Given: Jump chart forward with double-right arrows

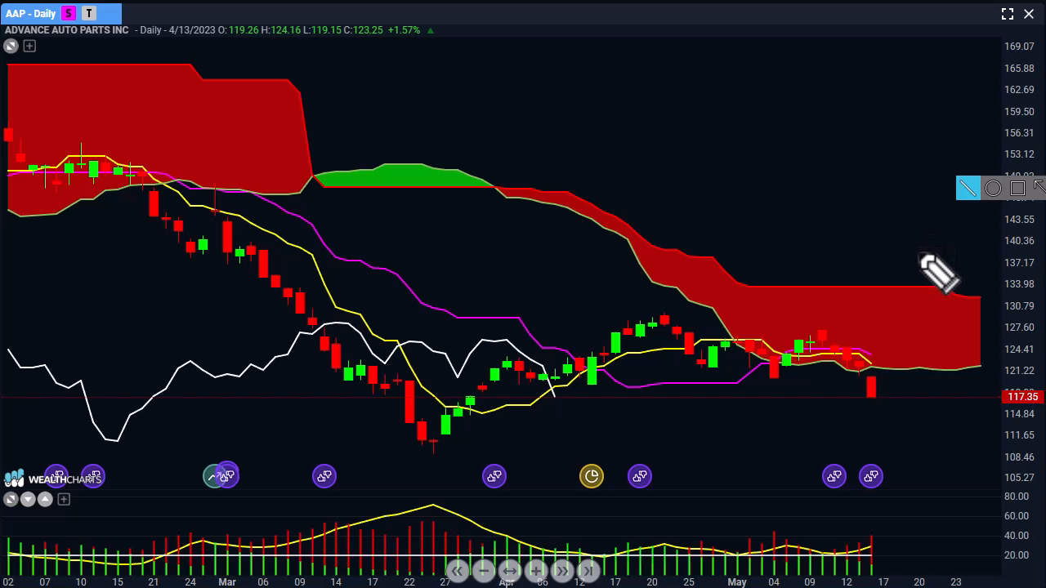Looking at the screenshot, I should [x=562, y=571].
